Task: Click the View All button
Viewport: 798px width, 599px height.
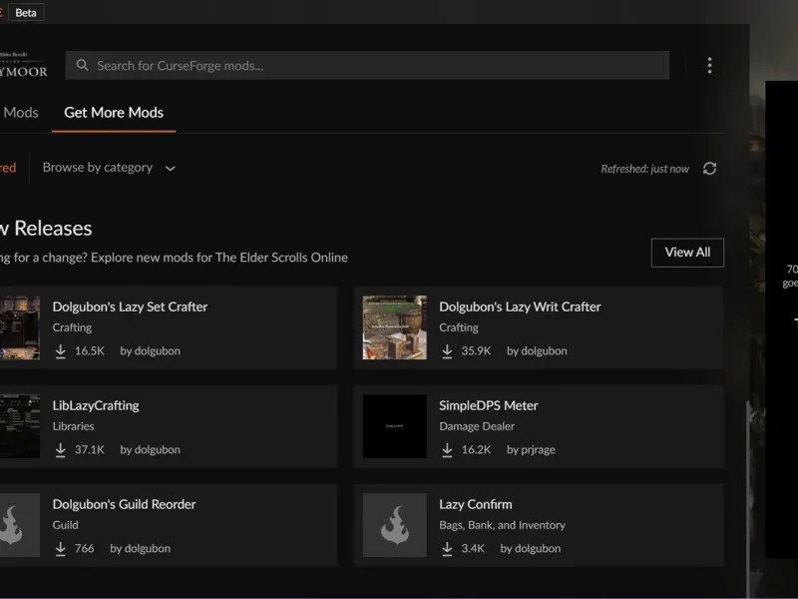Action: pos(687,253)
